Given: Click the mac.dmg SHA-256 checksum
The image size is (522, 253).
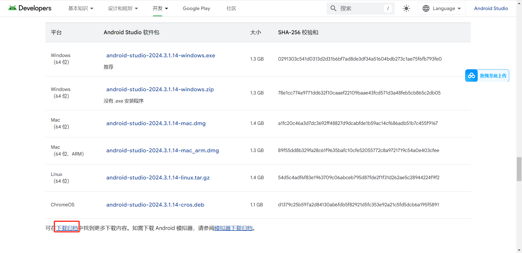Looking at the screenshot, I should 358,123.
